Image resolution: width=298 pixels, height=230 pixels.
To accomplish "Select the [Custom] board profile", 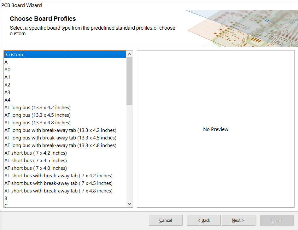I will point(65,54).
